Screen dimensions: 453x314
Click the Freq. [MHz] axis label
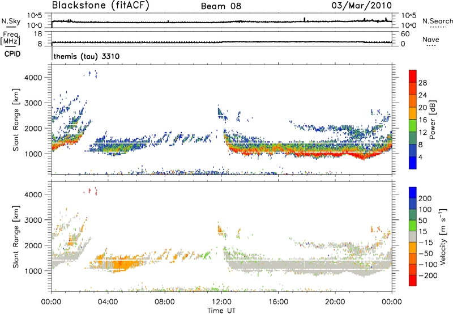pyautogui.click(x=10, y=38)
